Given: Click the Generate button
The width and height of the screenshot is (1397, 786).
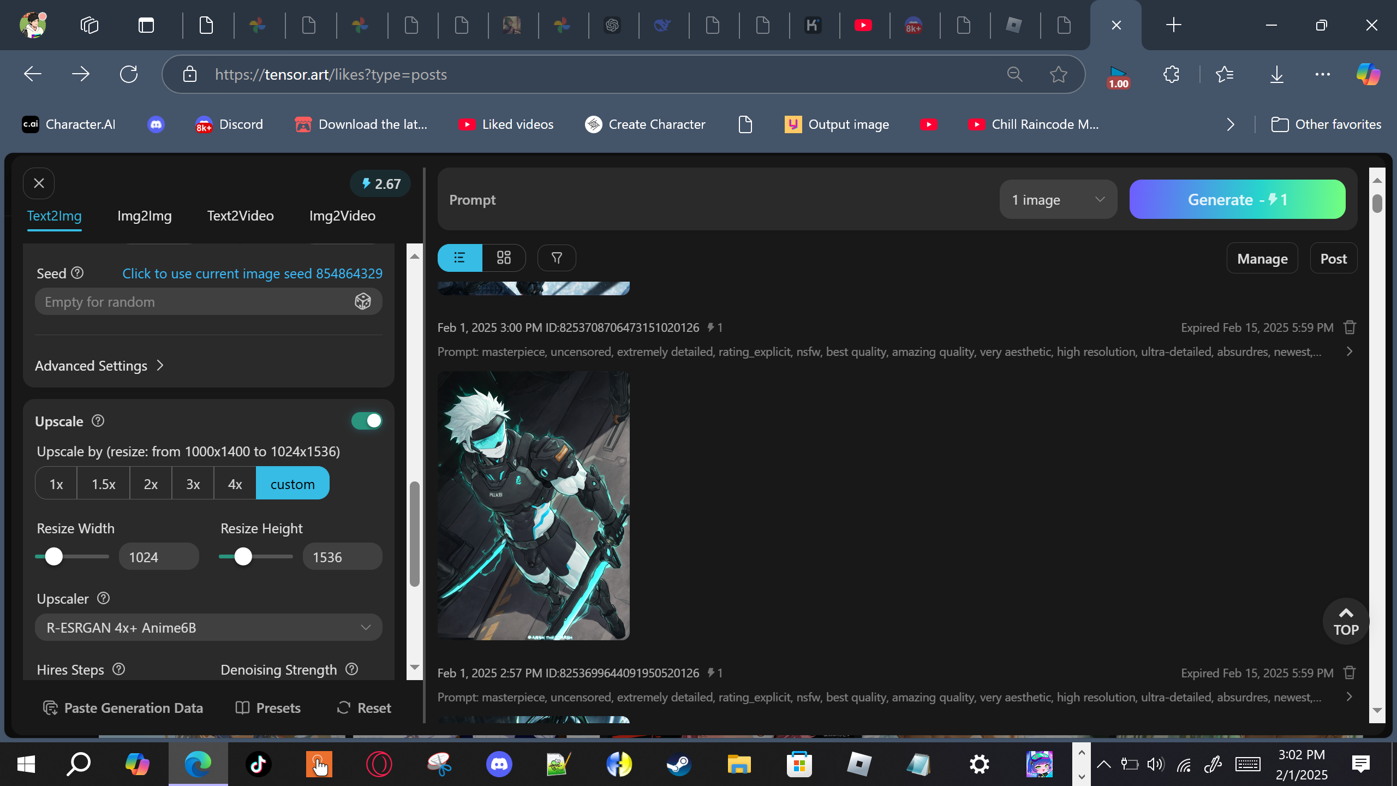Looking at the screenshot, I should tap(1237, 200).
